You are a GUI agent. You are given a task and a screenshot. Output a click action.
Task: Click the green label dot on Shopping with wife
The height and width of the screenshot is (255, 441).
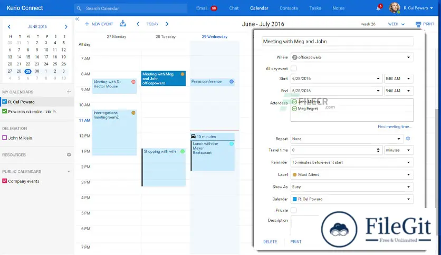[183, 151]
